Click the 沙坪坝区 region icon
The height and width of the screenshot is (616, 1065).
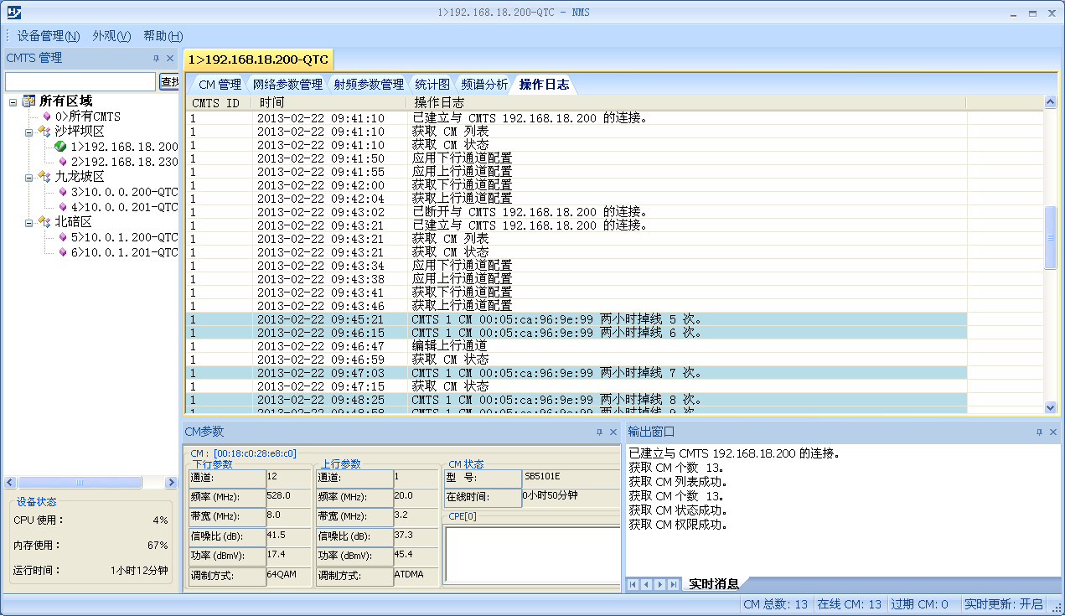pyautogui.click(x=44, y=132)
